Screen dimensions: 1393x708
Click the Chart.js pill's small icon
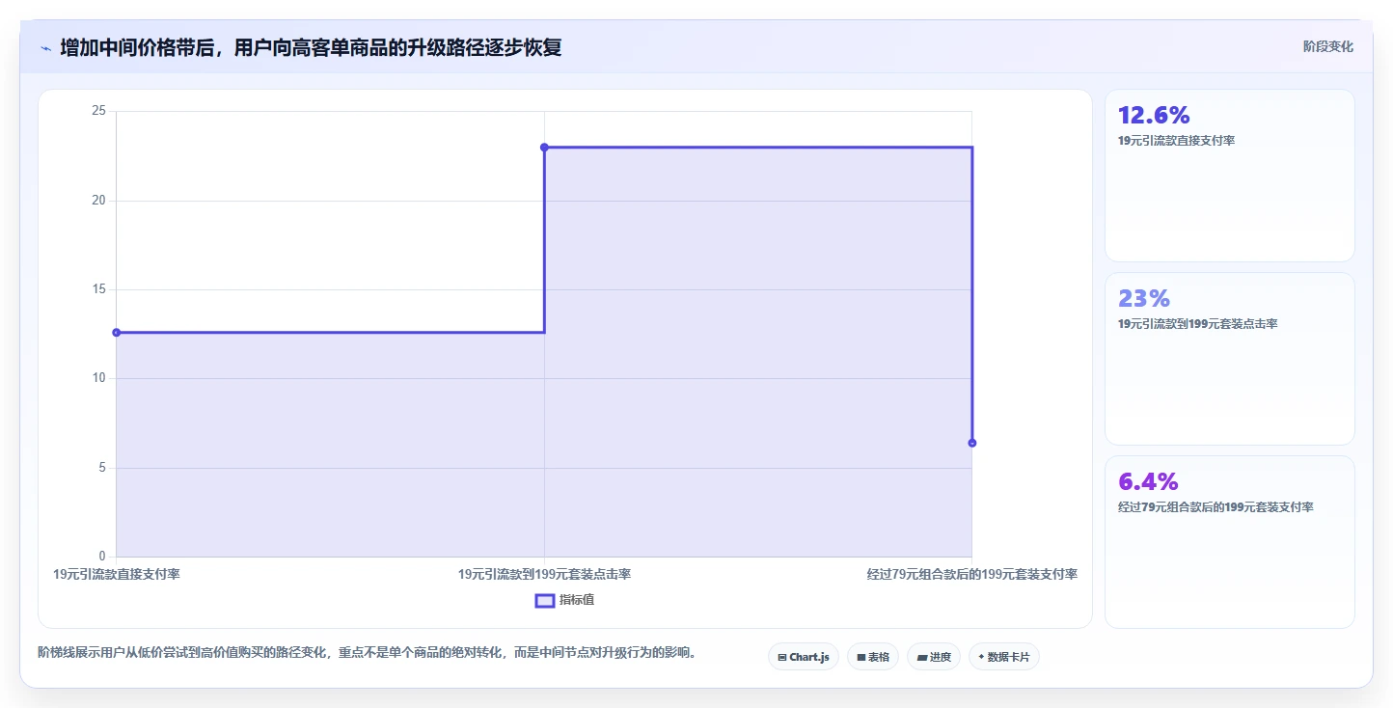point(782,657)
